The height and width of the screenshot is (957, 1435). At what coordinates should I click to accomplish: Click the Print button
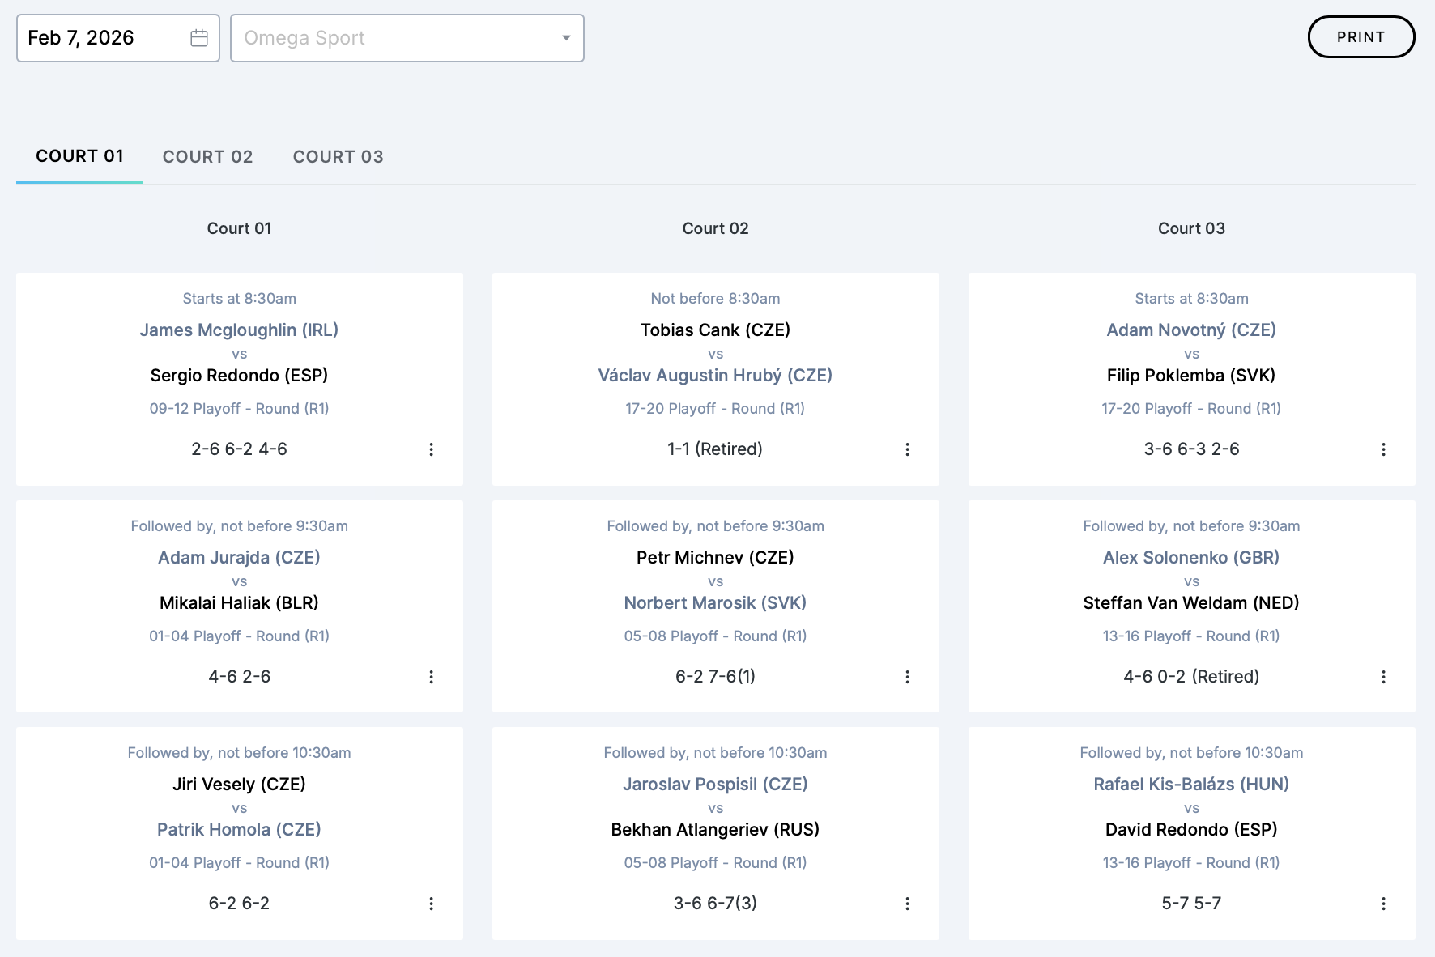click(x=1360, y=37)
